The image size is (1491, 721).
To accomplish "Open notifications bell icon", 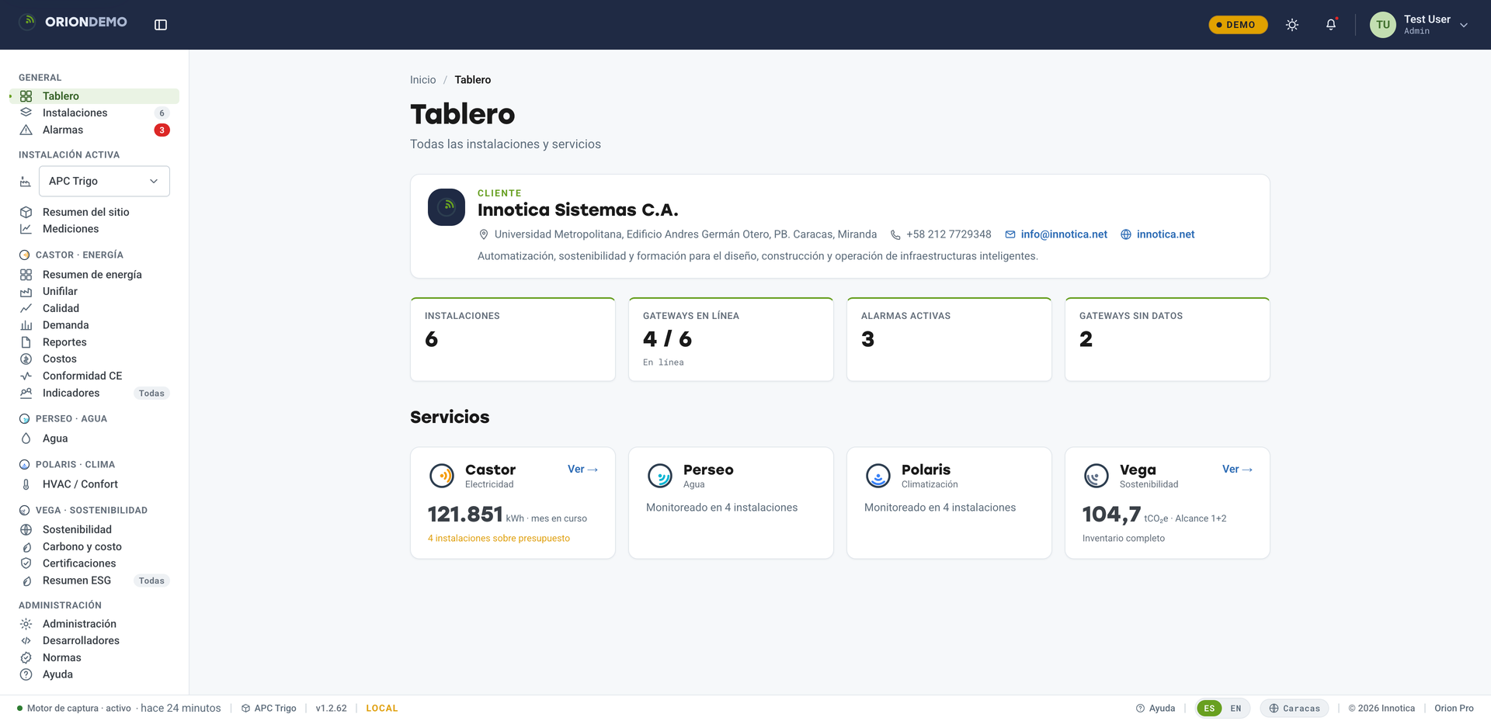I will point(1331,25).
